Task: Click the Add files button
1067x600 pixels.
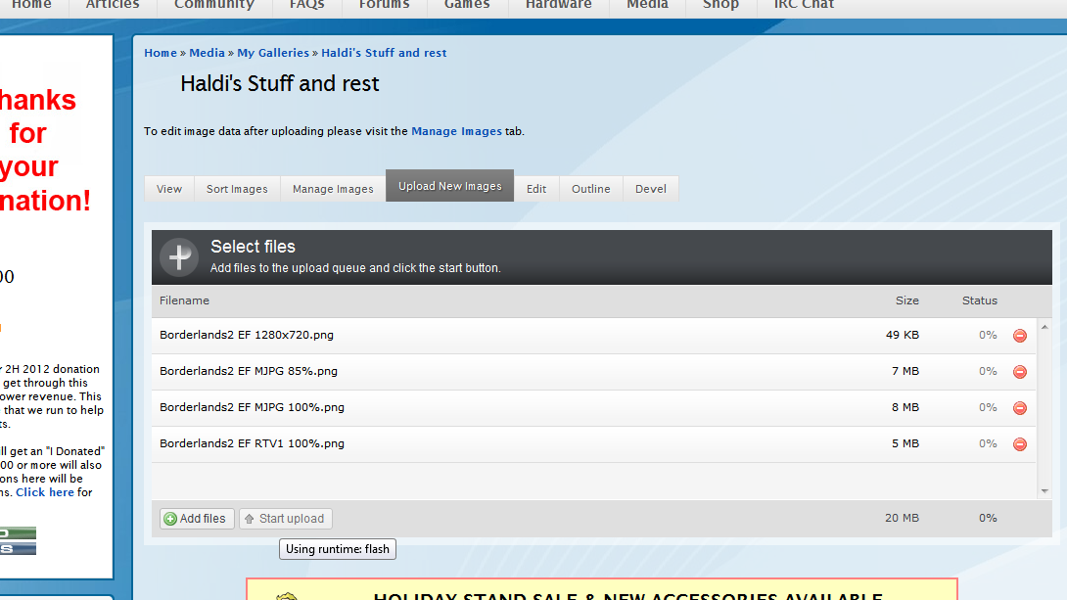Action: click(197, 519)
